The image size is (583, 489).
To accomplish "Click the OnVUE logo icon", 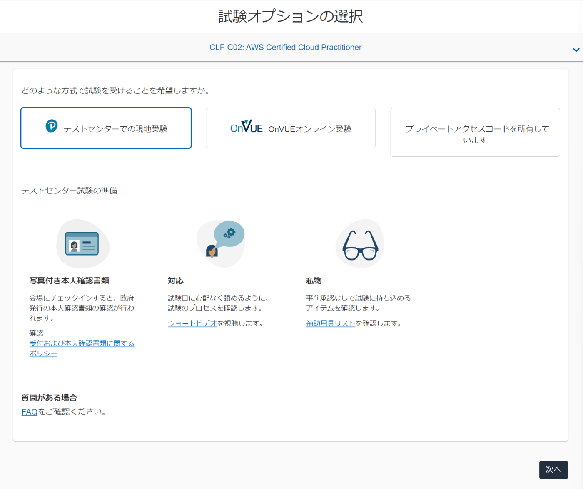I will (247, 127).
